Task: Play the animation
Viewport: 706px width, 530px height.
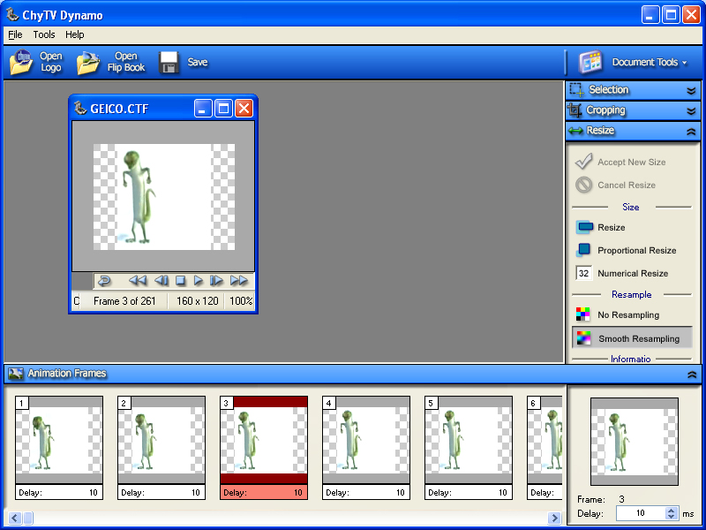Action: pyautogui.click(x=198, y=281)
